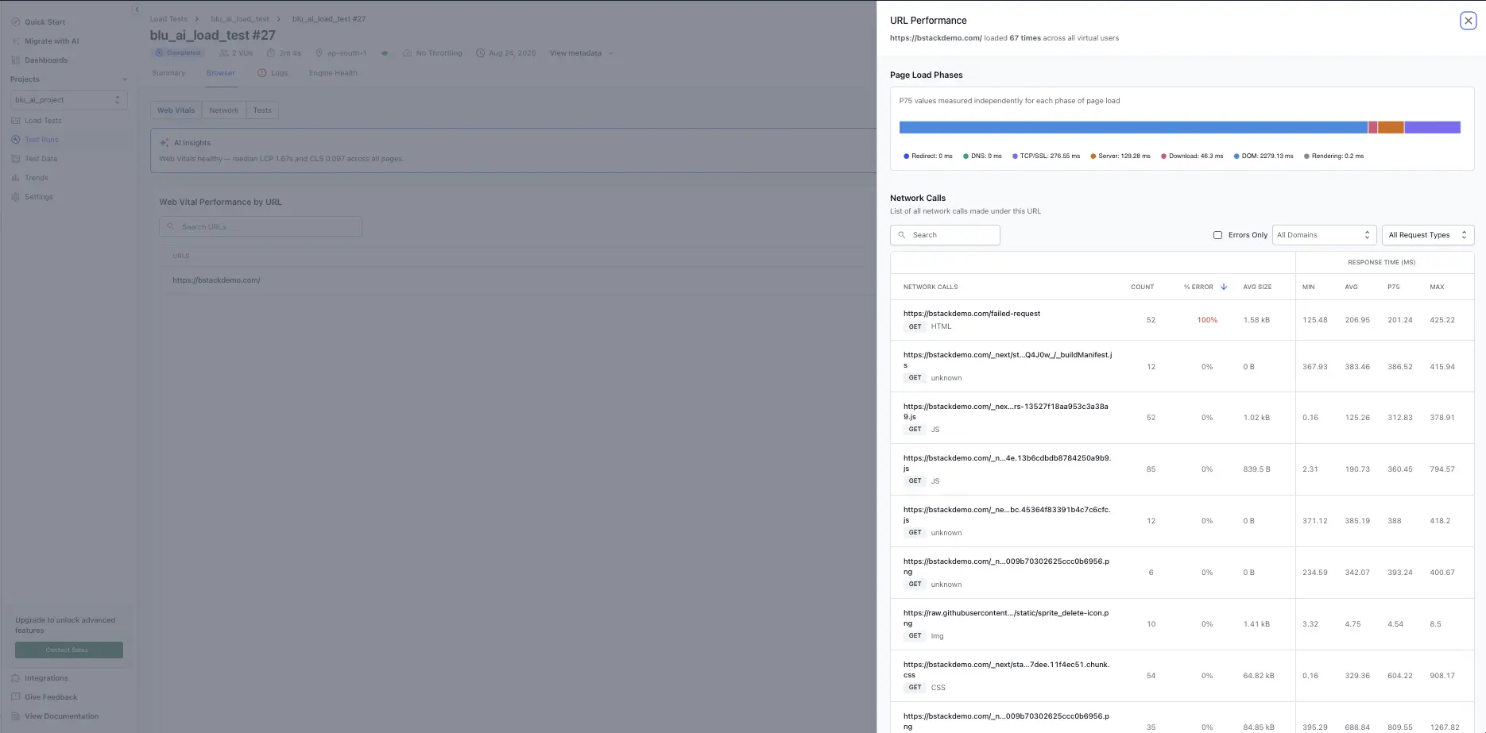Open Trends in sidebar
Screen dimensions: 1486x733
[x=37, y=178]
